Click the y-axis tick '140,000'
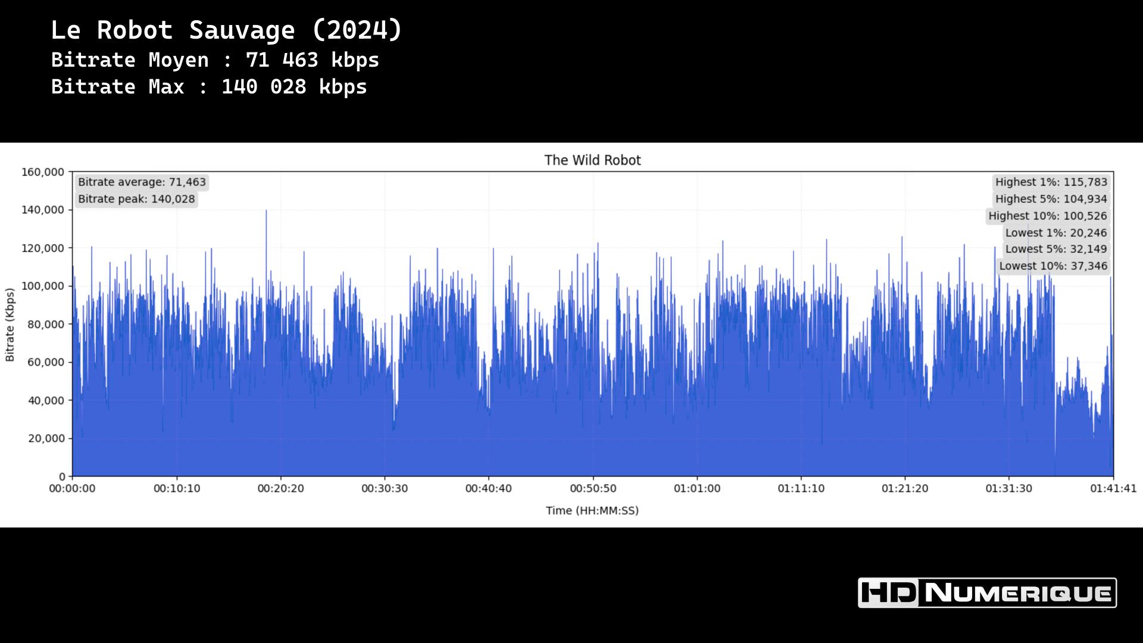Viewport: 1143px width, 643px height. (43, 210)
